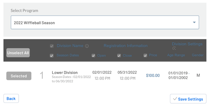Image resolution: width=210 pixels, height=107 pixels.
Task: Click the info icon under Division Settings
Action: (x=174, y=48)
